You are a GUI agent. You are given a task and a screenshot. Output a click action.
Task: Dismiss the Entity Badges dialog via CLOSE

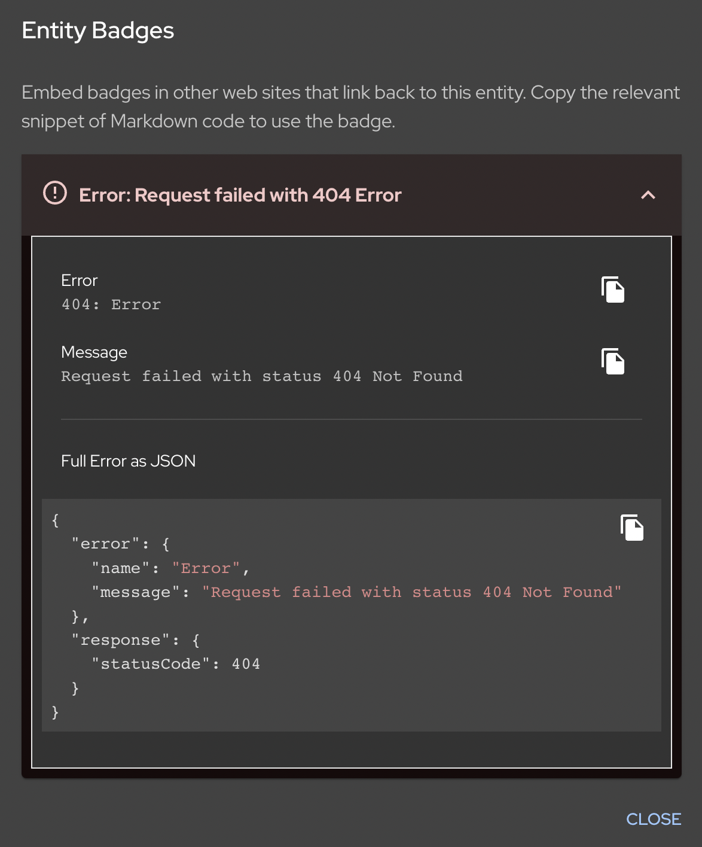tap(654, 819)
